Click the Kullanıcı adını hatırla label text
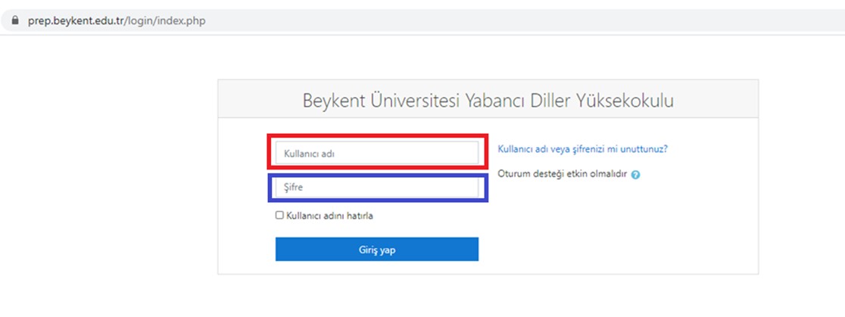This screenshot has height=317, width=845. pyautogui.click(x=329, y=216)
